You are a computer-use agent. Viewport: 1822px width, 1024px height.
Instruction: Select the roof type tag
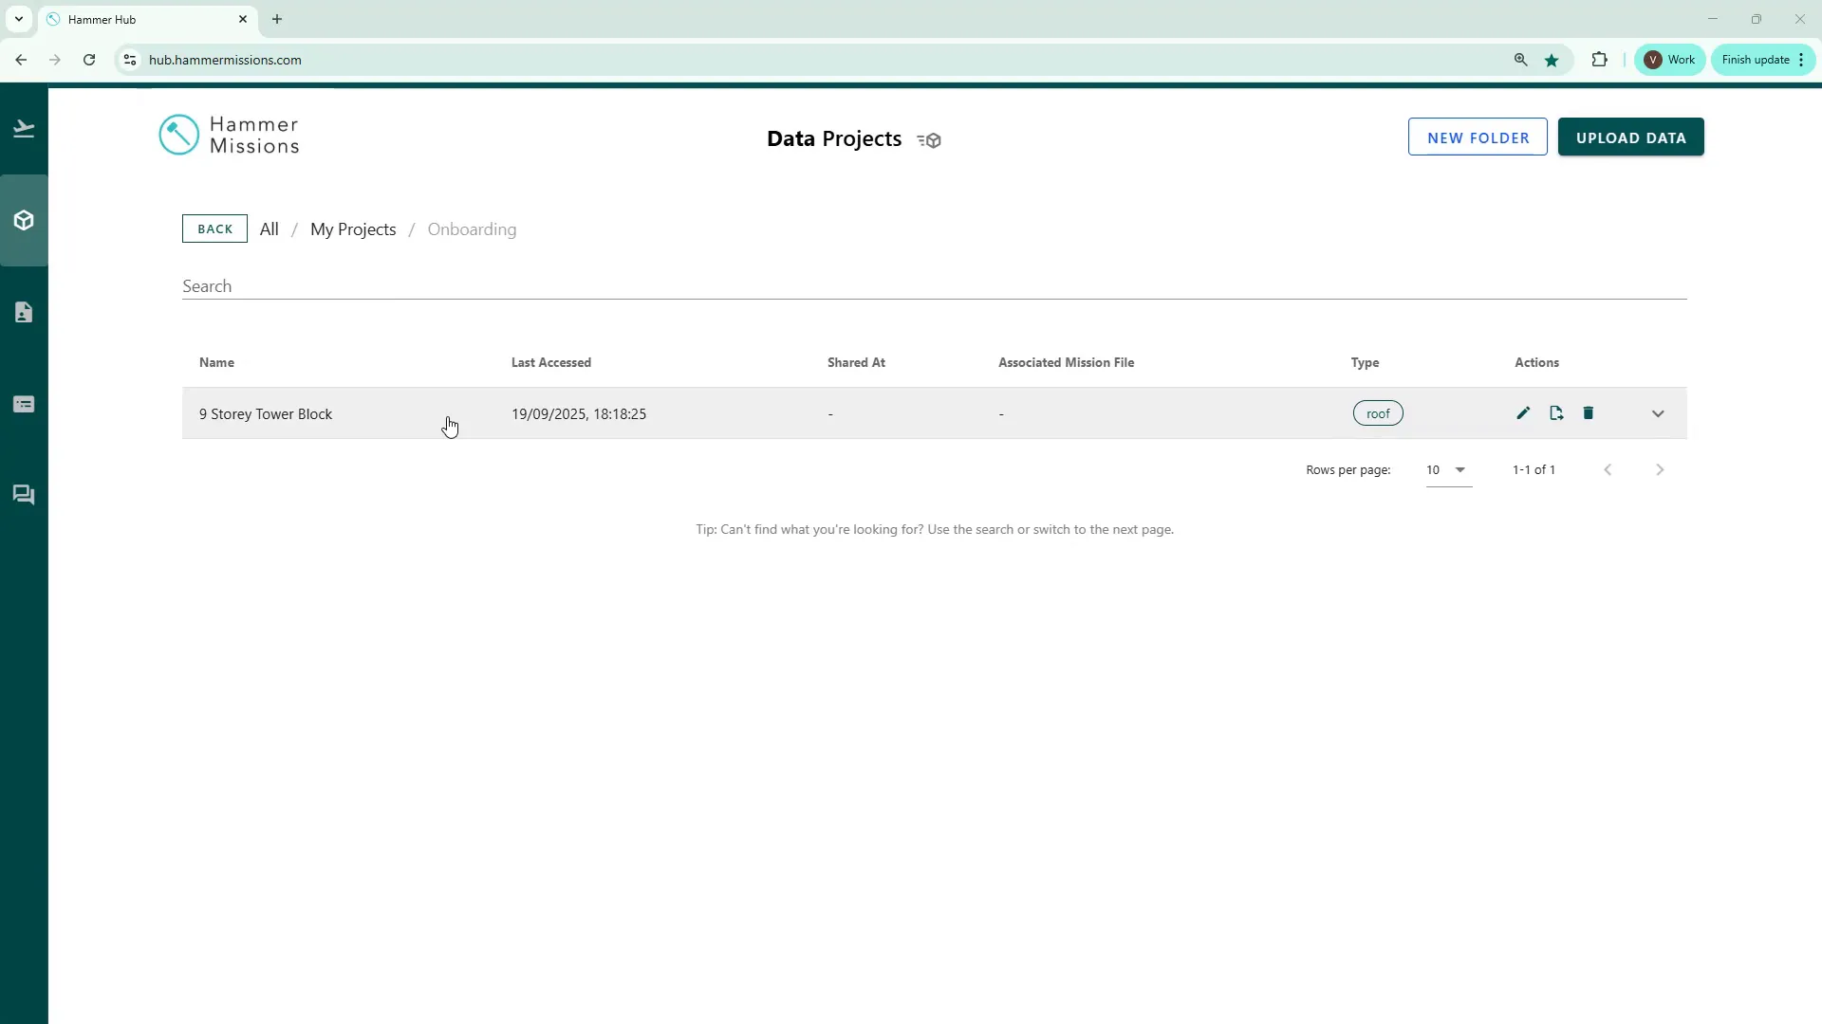1378,414
